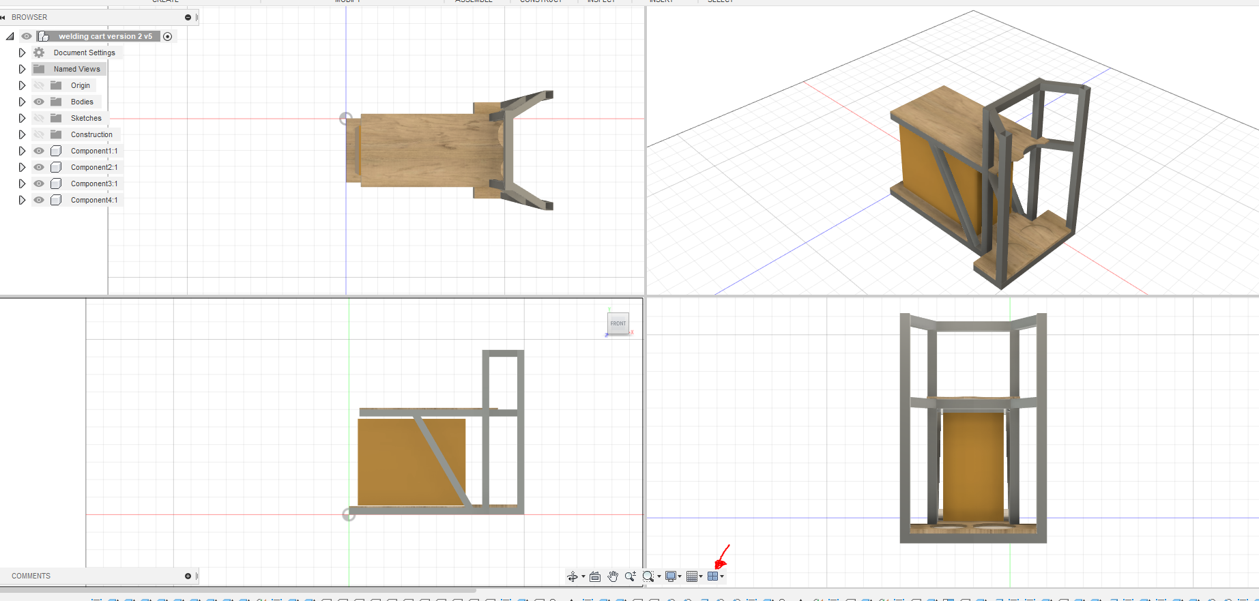
Task: Expand the Document Settings node
Action: 22,53
